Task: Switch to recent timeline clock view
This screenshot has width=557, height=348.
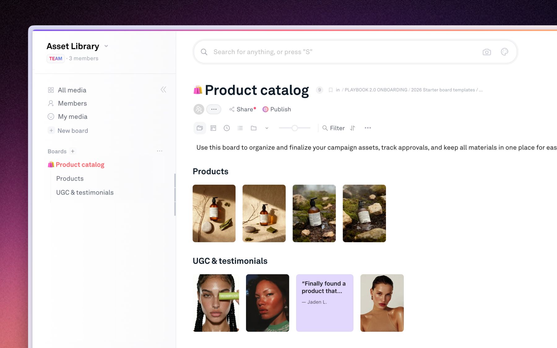Action: pyautogui.click(x=227, y=128)
